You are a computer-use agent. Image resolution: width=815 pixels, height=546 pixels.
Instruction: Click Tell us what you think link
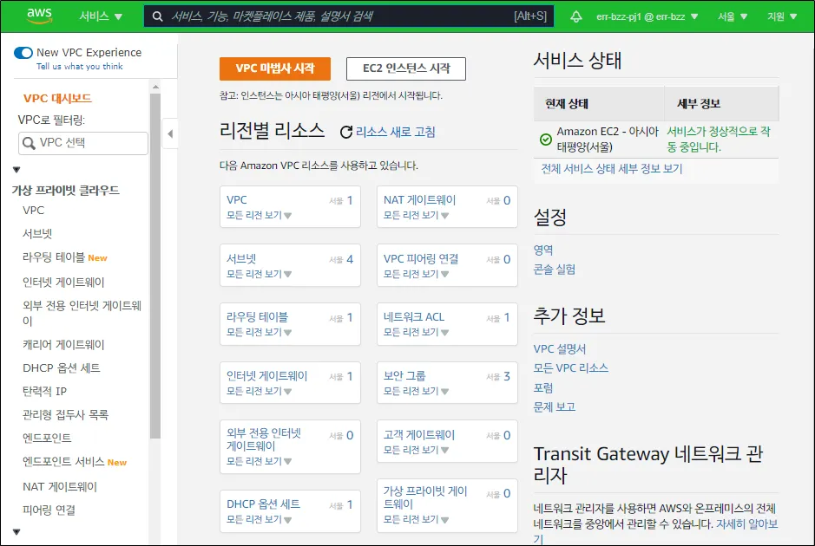point(80,67)
